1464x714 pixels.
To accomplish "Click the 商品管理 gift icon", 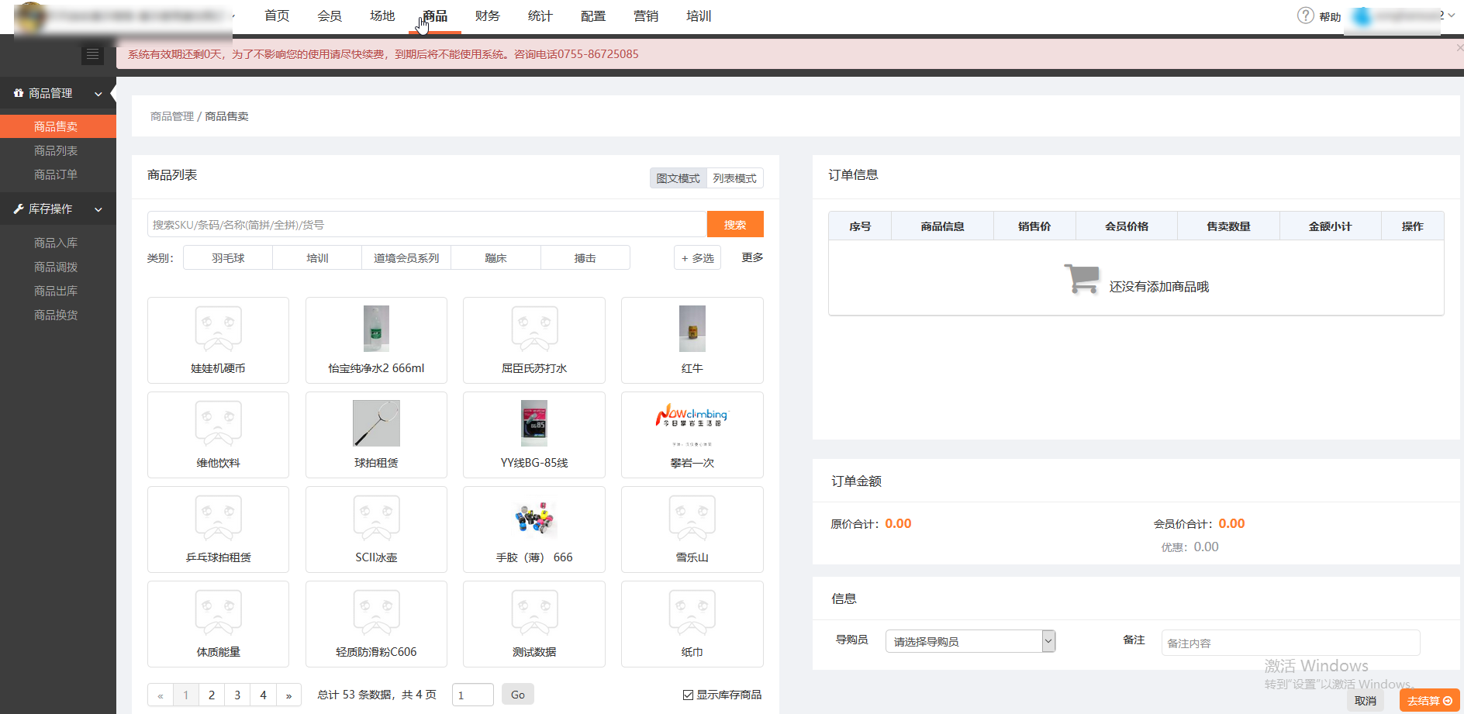I will coord(19,93).
